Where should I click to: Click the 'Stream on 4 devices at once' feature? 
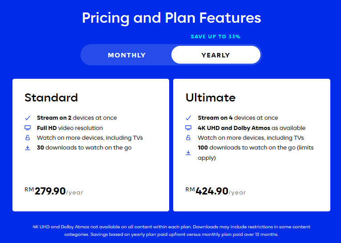(x=238, y=118)
